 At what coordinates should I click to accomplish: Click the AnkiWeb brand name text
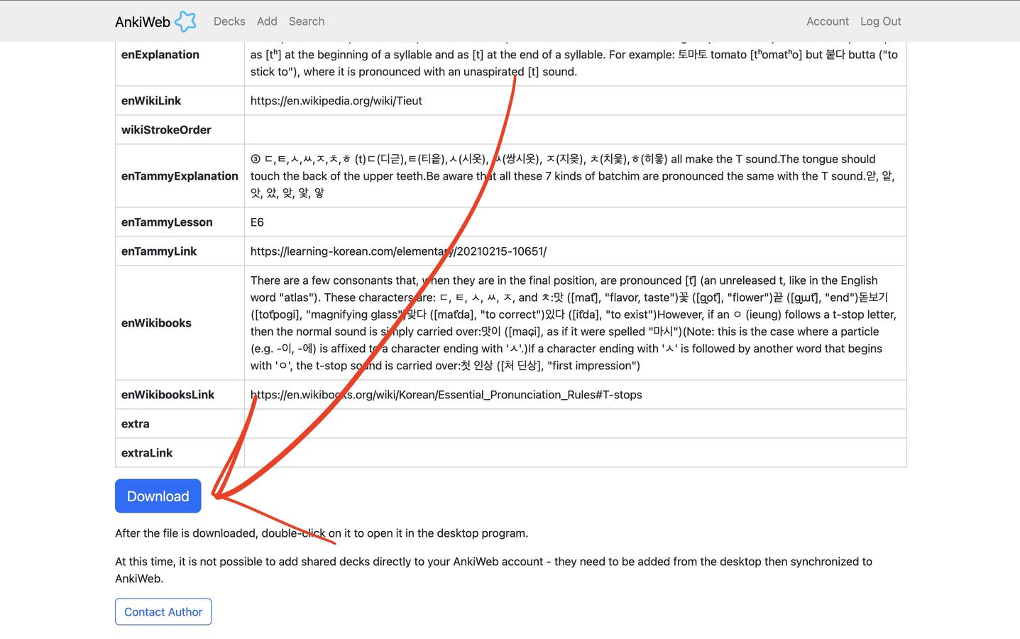tap(143, 22)
